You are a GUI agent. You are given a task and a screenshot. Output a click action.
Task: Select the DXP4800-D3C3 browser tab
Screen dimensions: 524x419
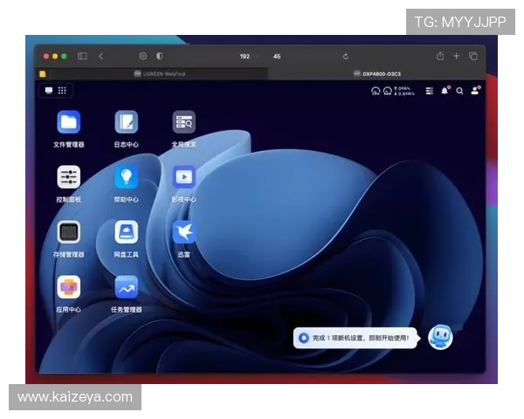click(x=377, y=74)
